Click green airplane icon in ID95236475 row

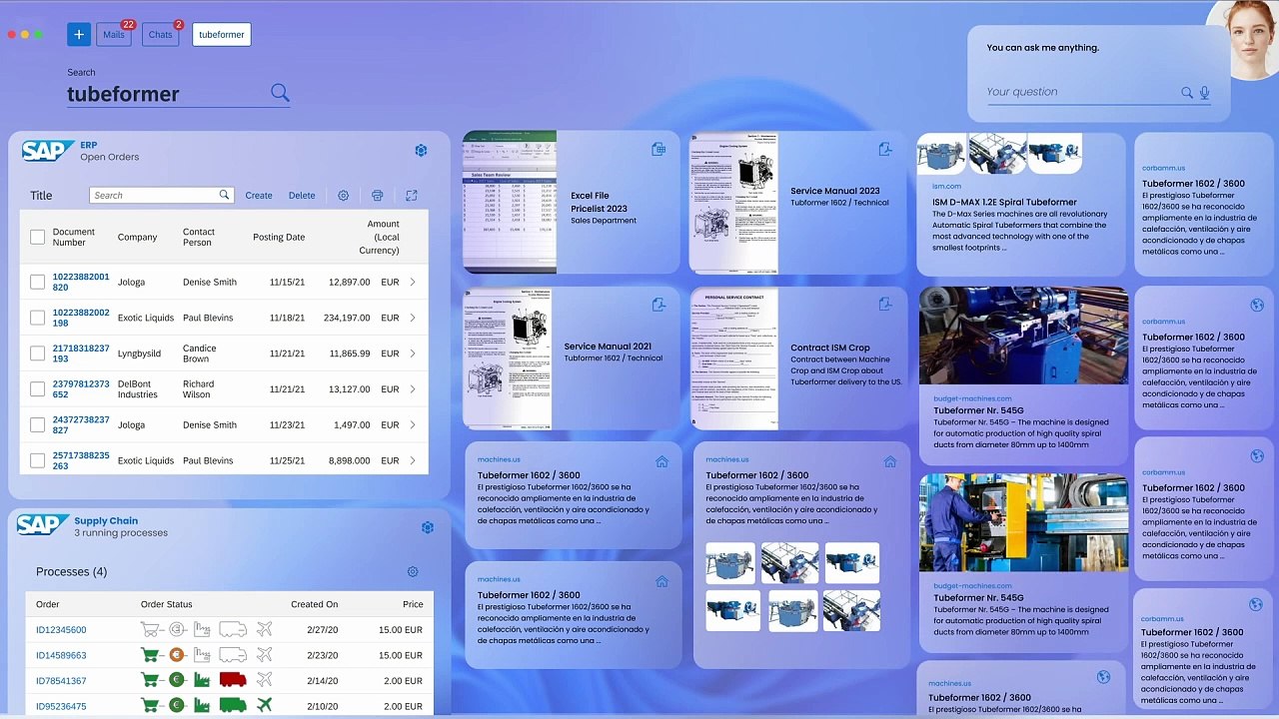point(264,706)
